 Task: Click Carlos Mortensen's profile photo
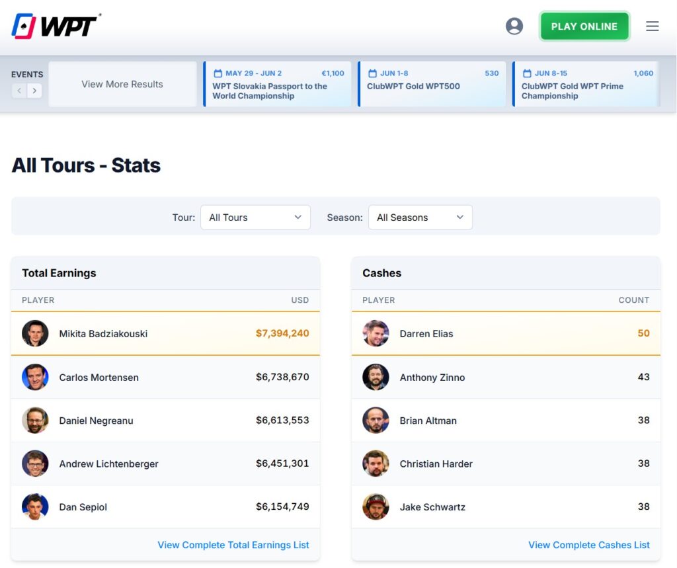(35, 377)
